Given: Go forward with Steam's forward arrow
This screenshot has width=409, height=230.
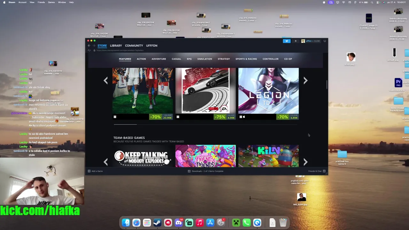Looking at the screenshot, I should [94, 46].
